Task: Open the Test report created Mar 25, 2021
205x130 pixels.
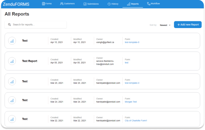Action: [x=25, y=81]
